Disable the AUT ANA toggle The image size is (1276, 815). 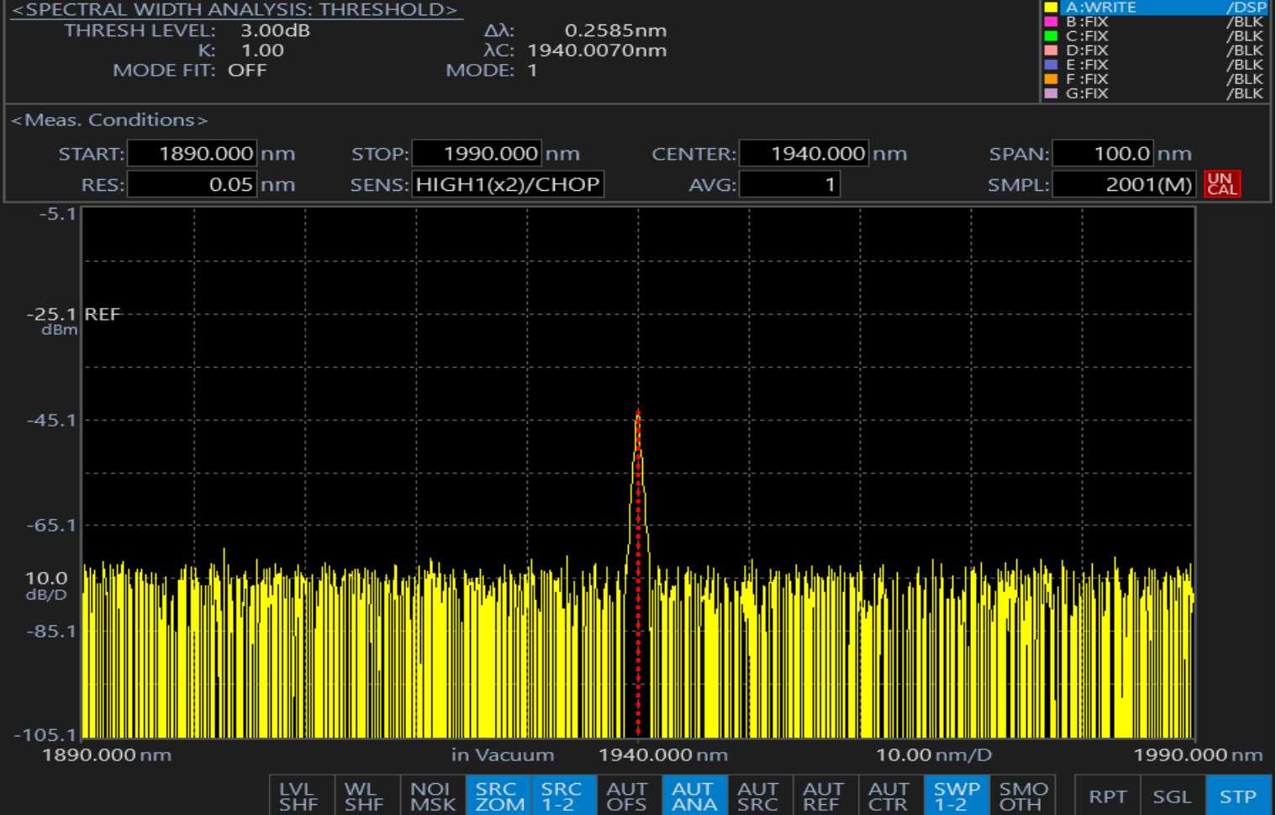coord(693,796)
